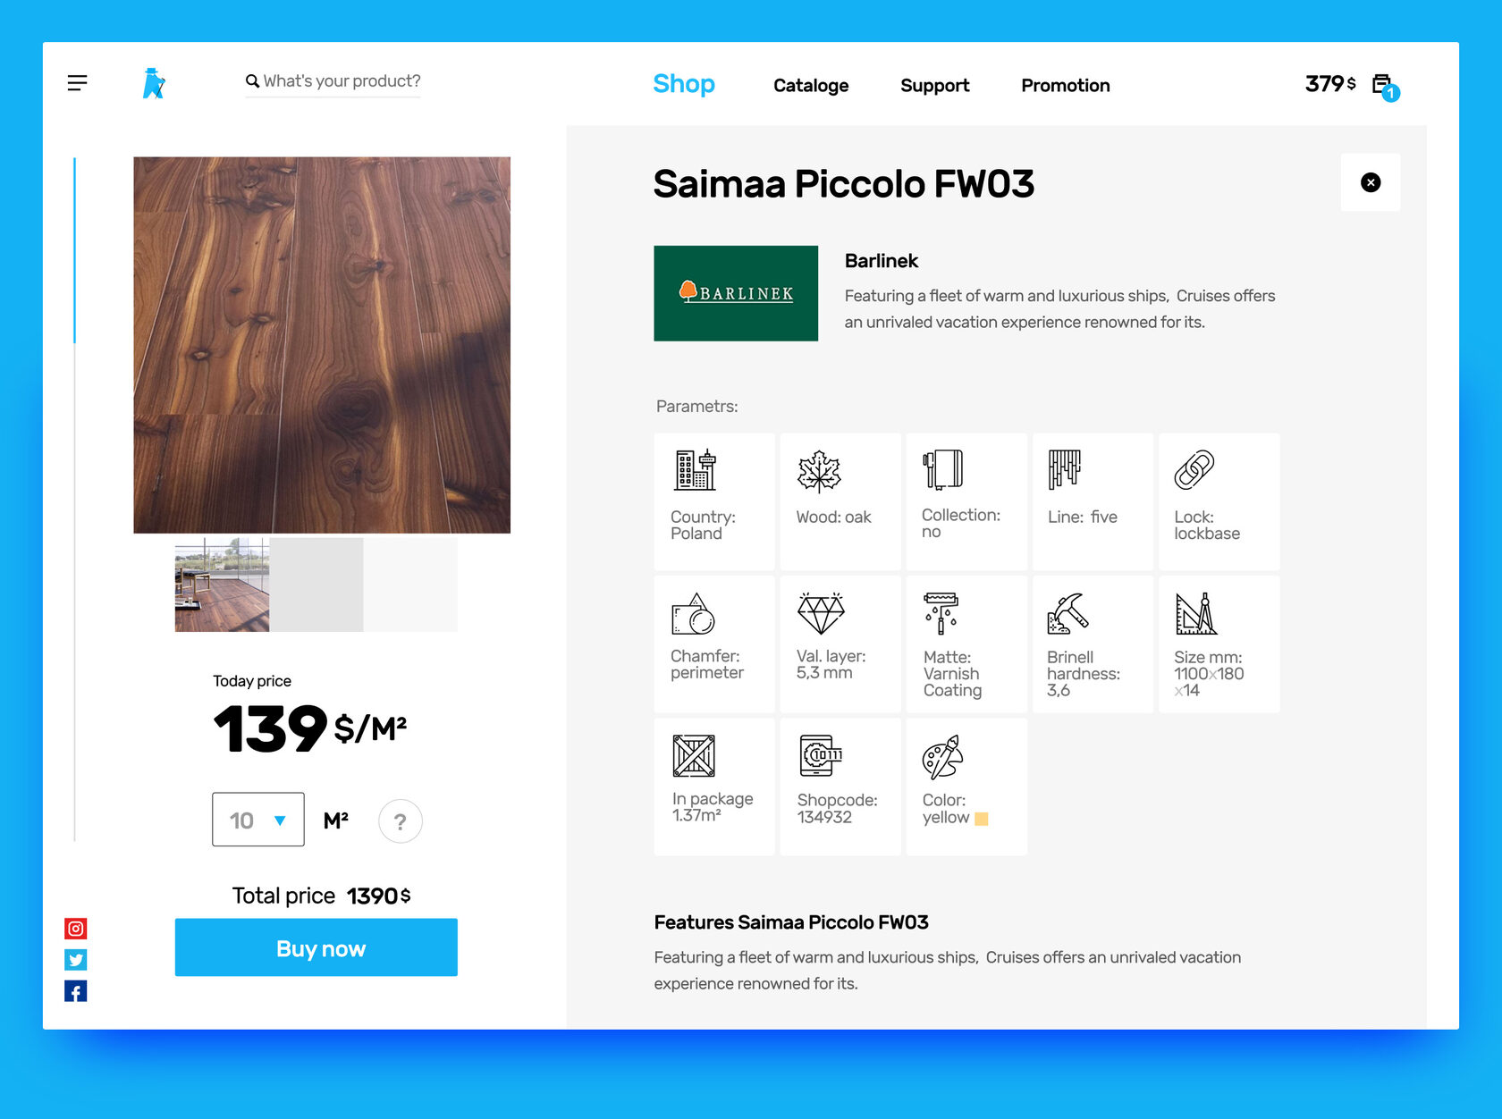Viewport: 1502px width, 1119px height.
Task: Open the Support menu item
Action: [x=934, y=86]
